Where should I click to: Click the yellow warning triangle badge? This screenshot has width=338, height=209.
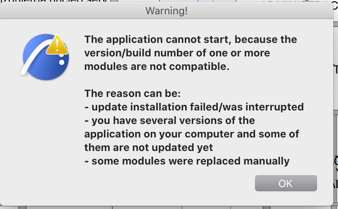(x=58, y=46)
